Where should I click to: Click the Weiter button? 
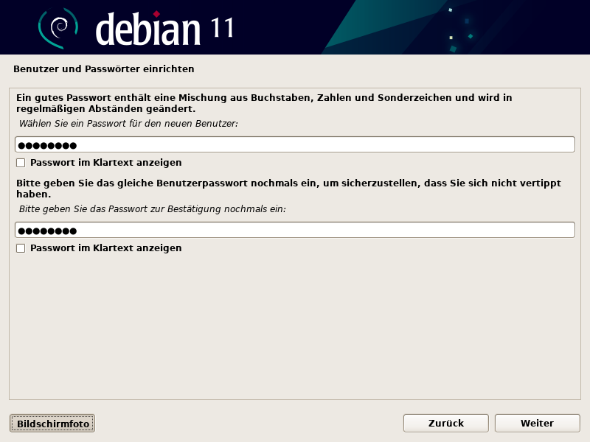point(538,423)
